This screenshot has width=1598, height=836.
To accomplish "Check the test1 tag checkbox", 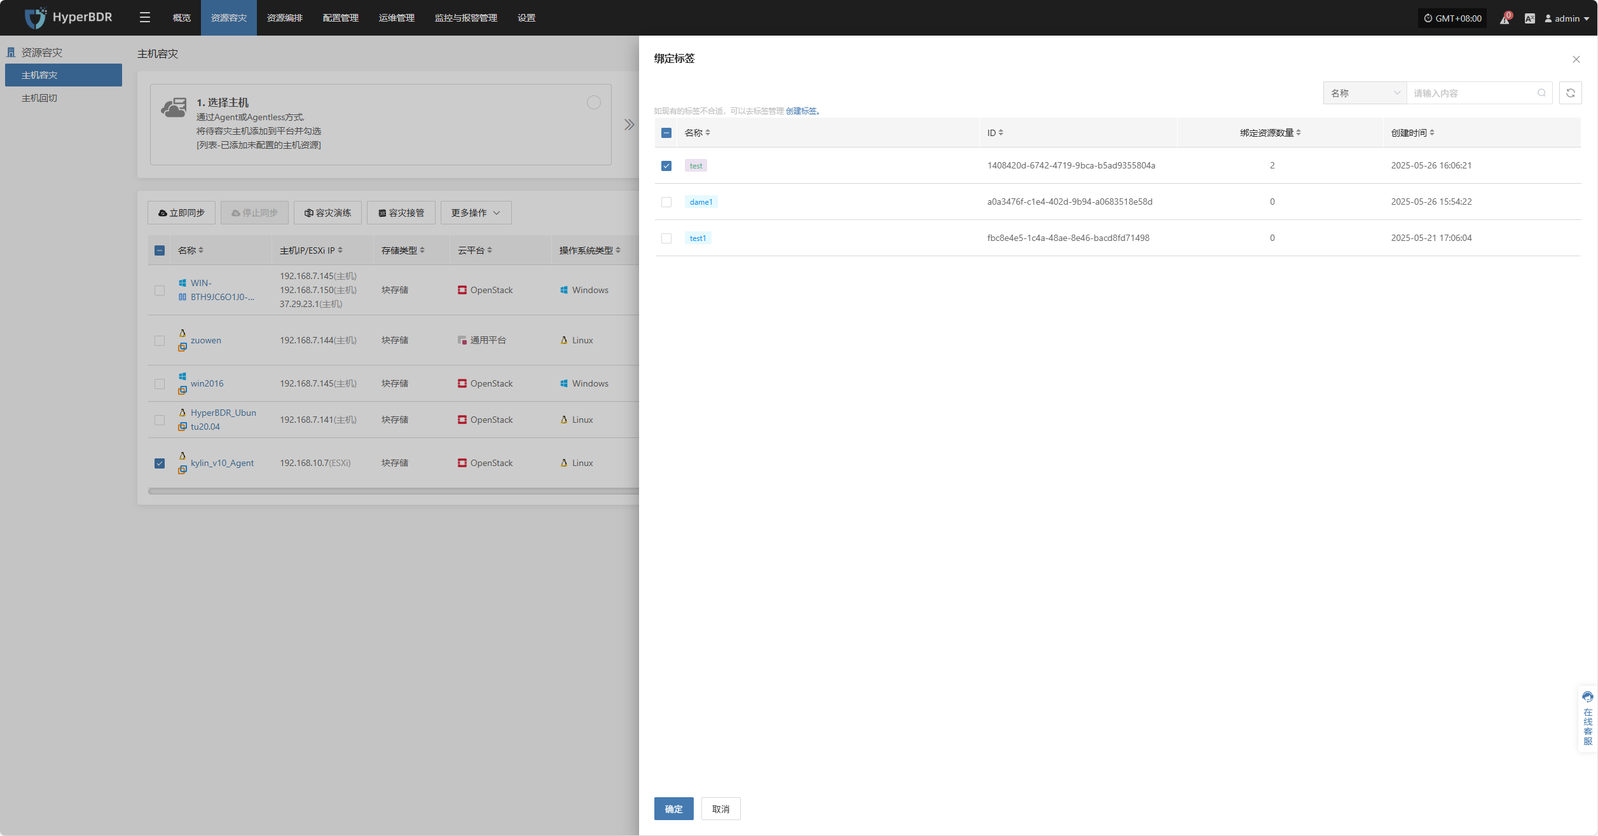I will click(x=666, y=238).
